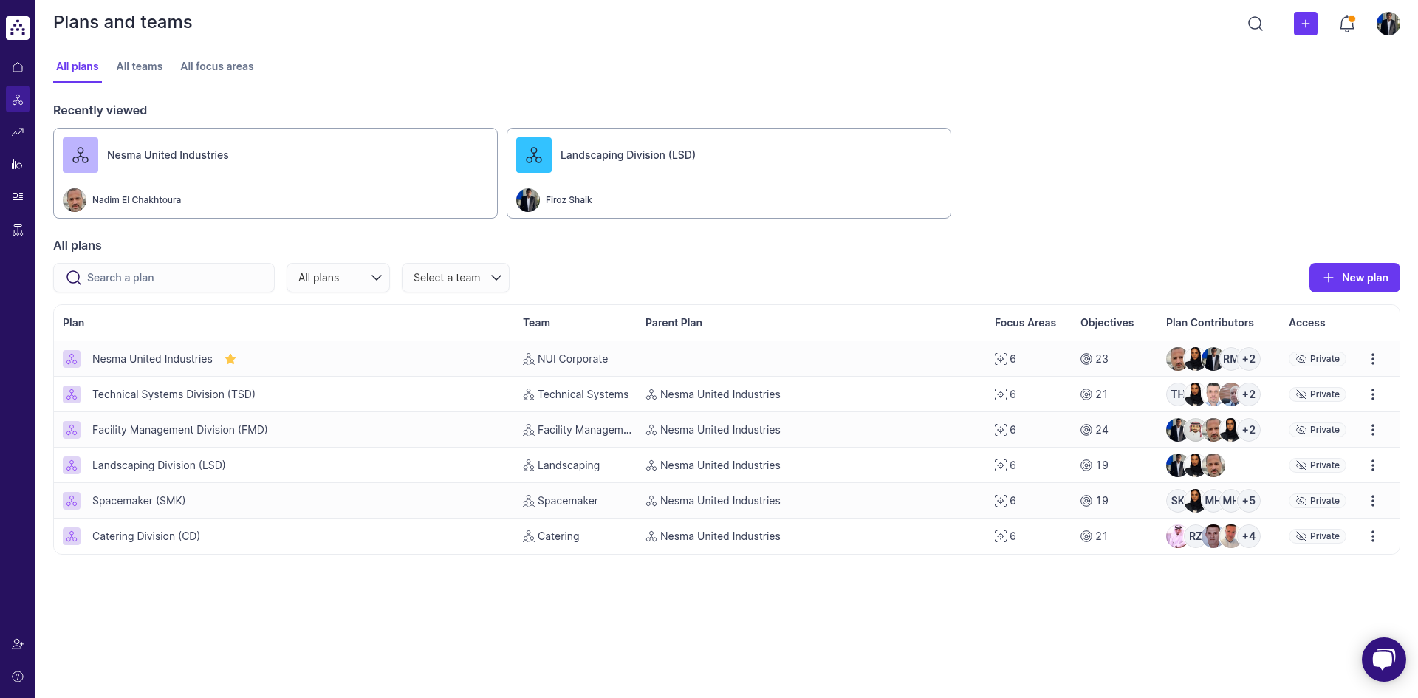Click Private access badge for Spacemaker row

click(1318, 501)
